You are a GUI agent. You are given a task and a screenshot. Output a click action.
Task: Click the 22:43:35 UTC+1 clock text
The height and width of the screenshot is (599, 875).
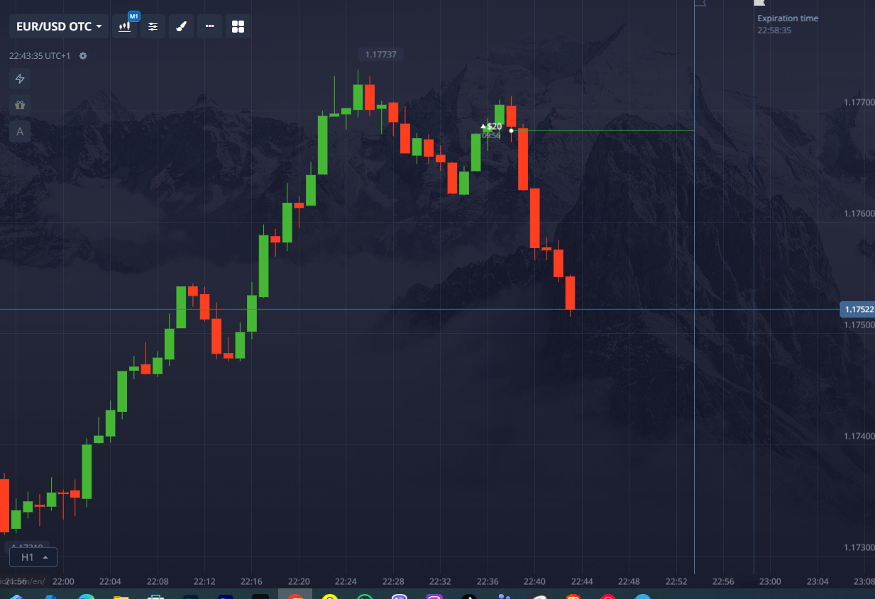40,55
